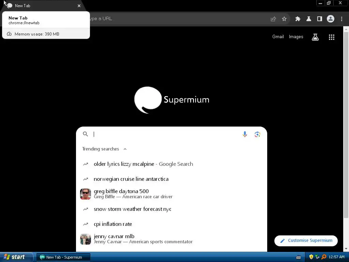Choose 'snow storm weather forecast nyc' suggestion
349x262 pixels.
pos(171,209)
